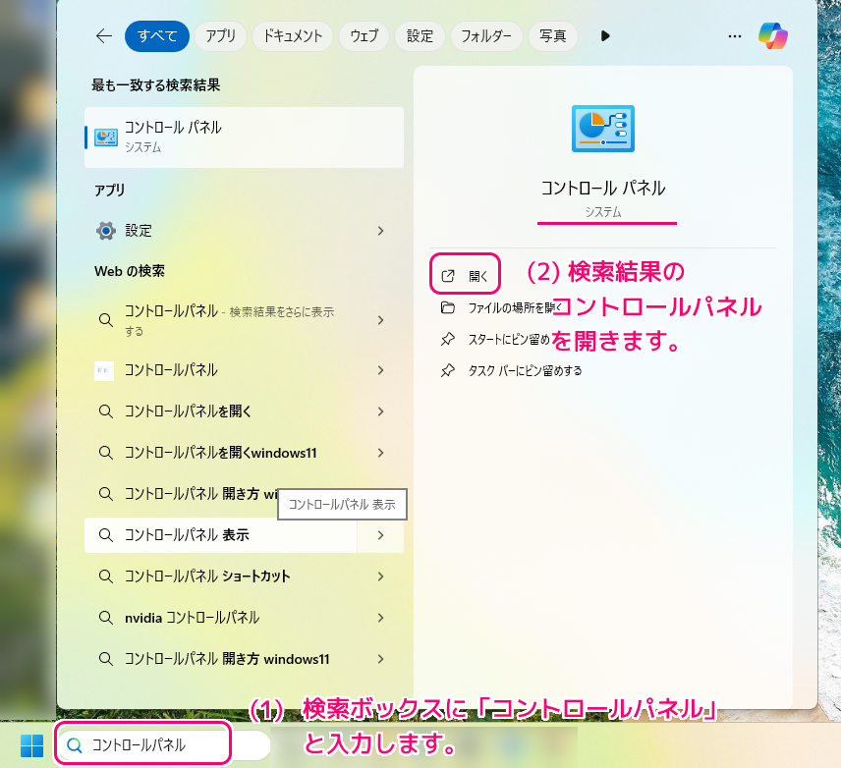Expand chevron for nvidia コントロールパネル
841x768 pixels.
380,618
